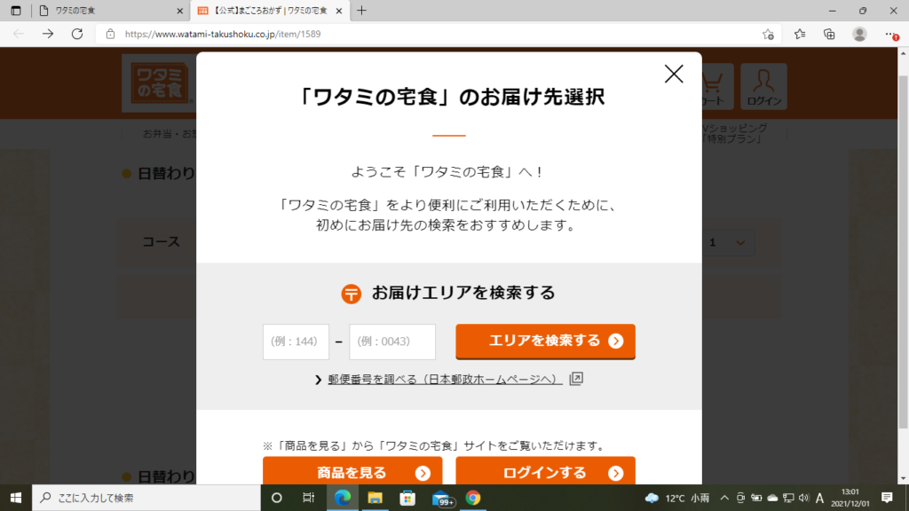Open Microsoft Edge from the taskbar
Viewport: 909px width, 511px height.
[x=343, y=498]
